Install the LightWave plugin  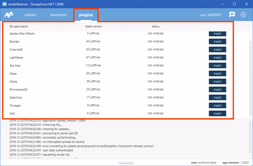click(x=217, y=58)
